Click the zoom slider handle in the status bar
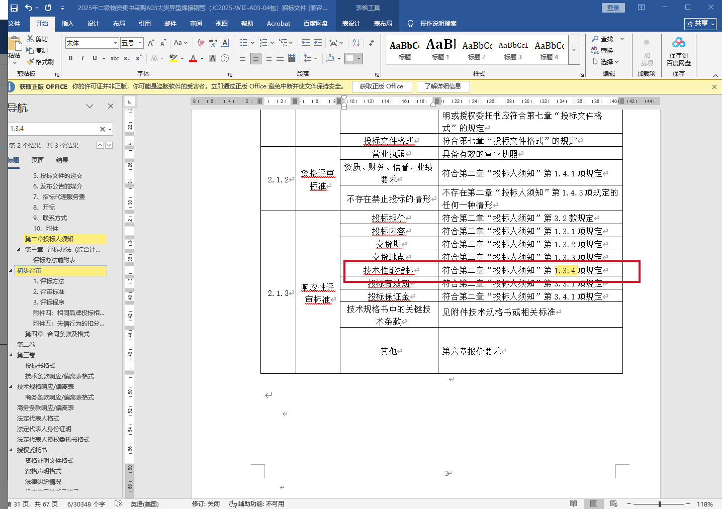The image size is (722, 509). [660, 504]
